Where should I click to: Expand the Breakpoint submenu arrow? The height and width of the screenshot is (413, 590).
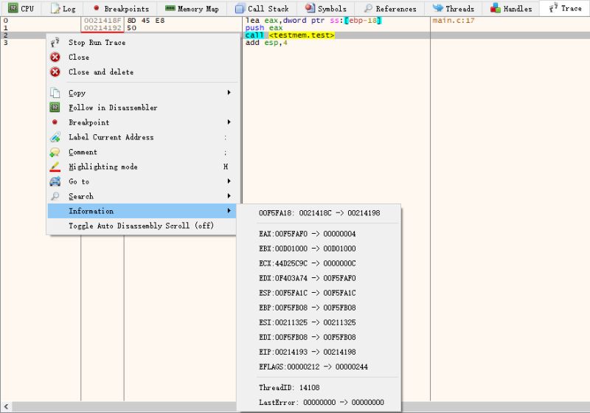pyautogui.click(x=229, y=122)
